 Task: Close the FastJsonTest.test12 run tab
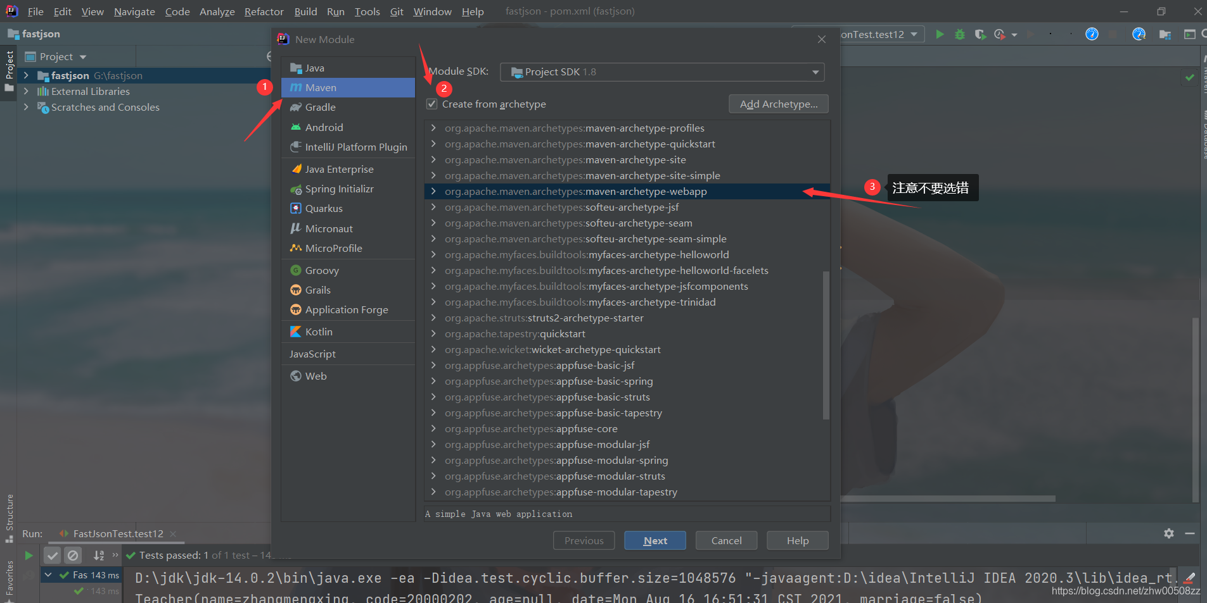point(173,534)
